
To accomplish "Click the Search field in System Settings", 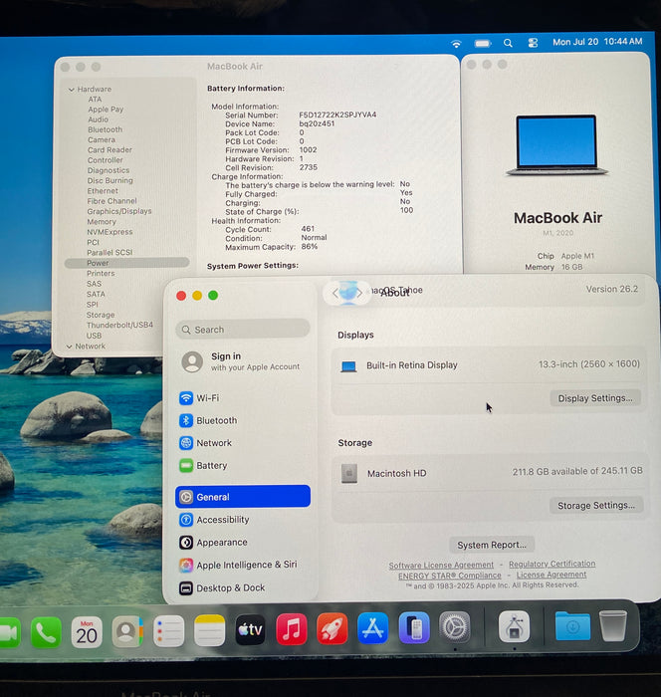I will pyautogui.click(x=243, y=330).
